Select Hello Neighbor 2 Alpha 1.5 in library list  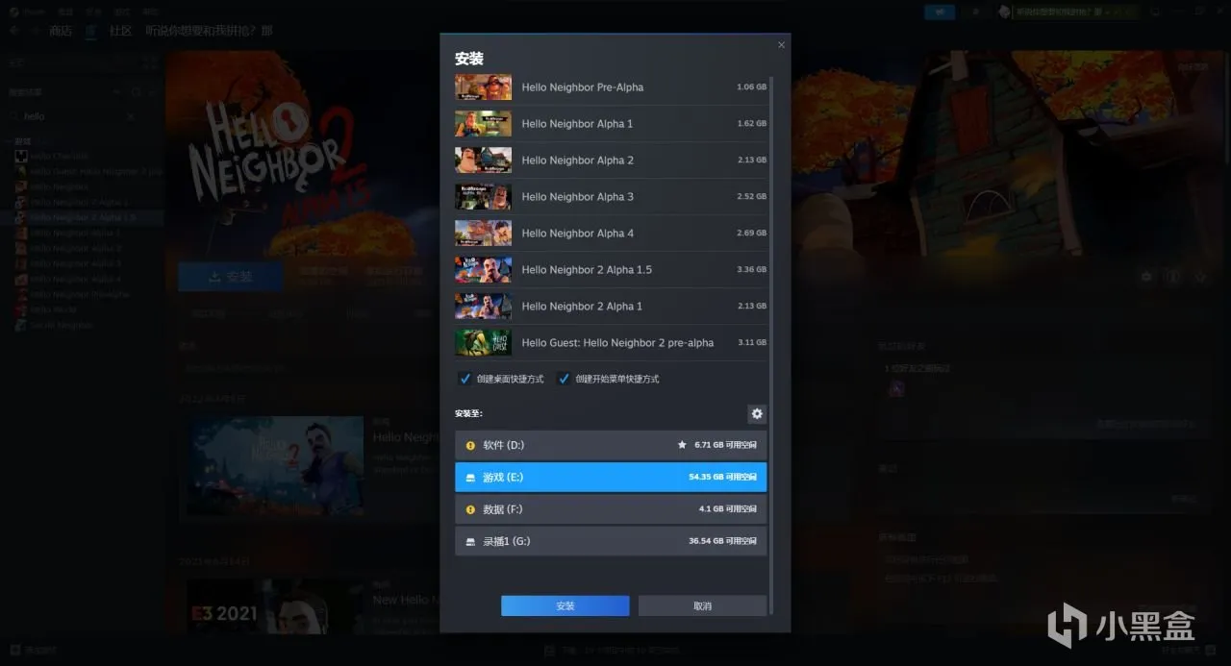(x=83, y=217)
